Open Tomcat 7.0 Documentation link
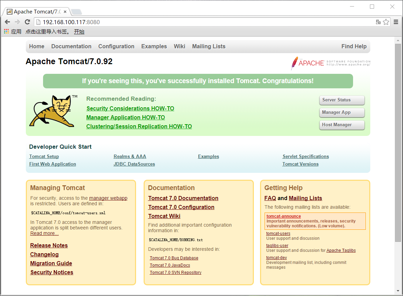This screenshot has height=296, width=403. [x=183, y=198]
